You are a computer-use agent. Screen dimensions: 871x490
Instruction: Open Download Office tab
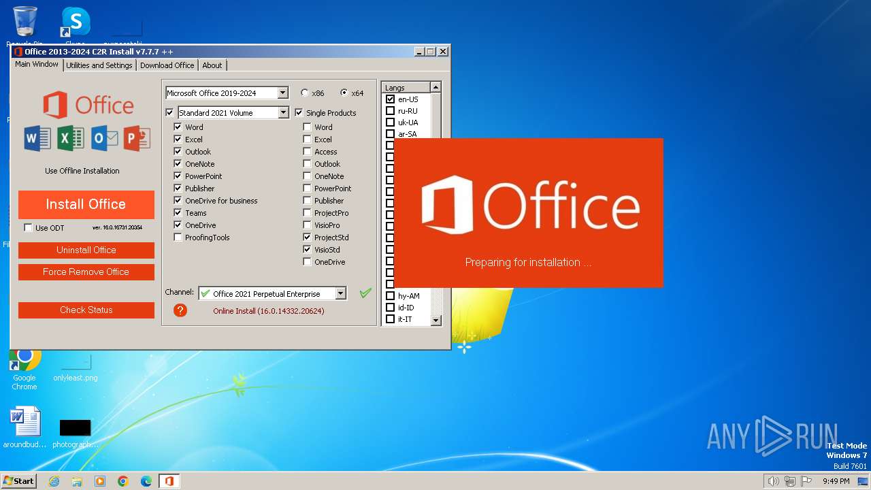pyautogui.click(x=167, y=65)
